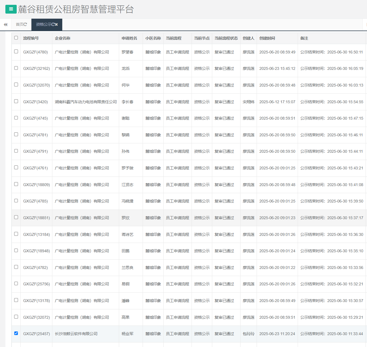
Task: Click the 当前流程状态 column header
Action: 226,38
